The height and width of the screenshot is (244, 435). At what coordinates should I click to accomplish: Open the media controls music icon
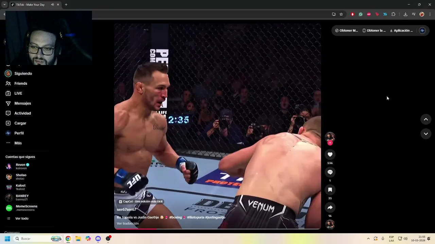[x=414, y=14]
